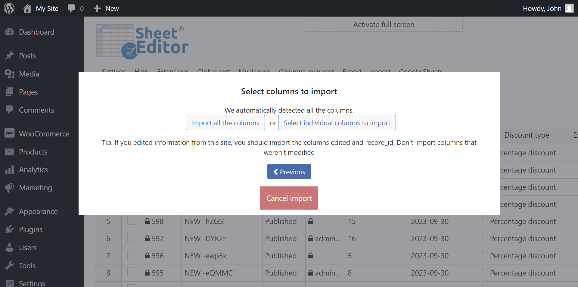Check the checkbox on row 5
The width and height of the screenshot is (578, 287).
[x=132, y=220]
